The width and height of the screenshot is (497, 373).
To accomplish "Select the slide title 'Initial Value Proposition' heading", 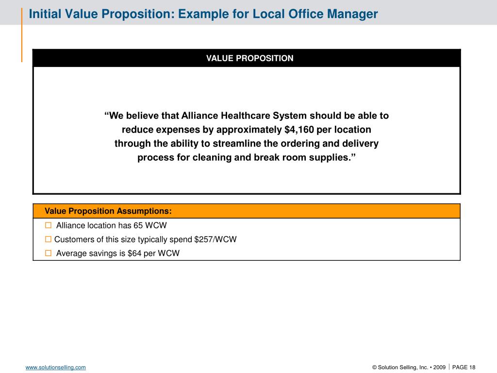I will pyautogui.click(x=203, y=14).
